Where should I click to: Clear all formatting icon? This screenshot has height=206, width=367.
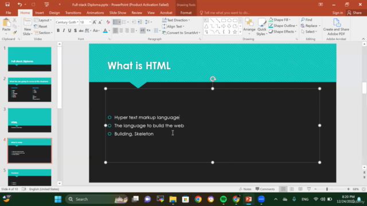click(x=108, y=22)
